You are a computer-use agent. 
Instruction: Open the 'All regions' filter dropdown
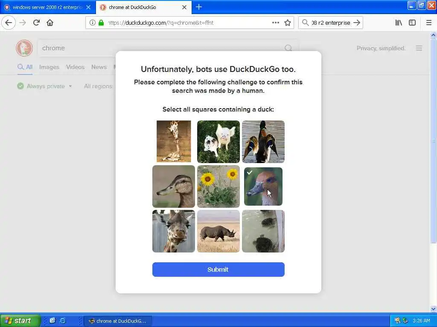click(98, 86)
